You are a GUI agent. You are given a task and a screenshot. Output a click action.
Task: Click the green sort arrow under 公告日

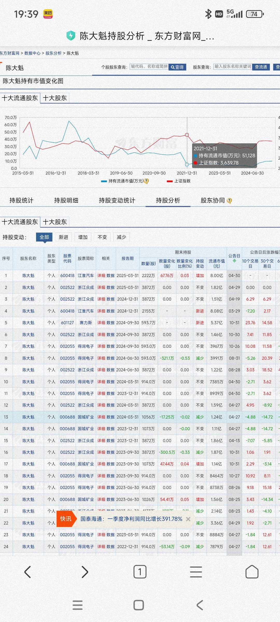[x=234, y=261]
